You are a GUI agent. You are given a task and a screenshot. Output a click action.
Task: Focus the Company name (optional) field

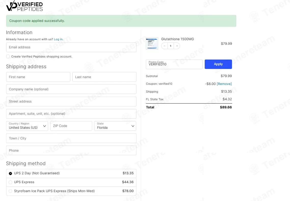71,89
